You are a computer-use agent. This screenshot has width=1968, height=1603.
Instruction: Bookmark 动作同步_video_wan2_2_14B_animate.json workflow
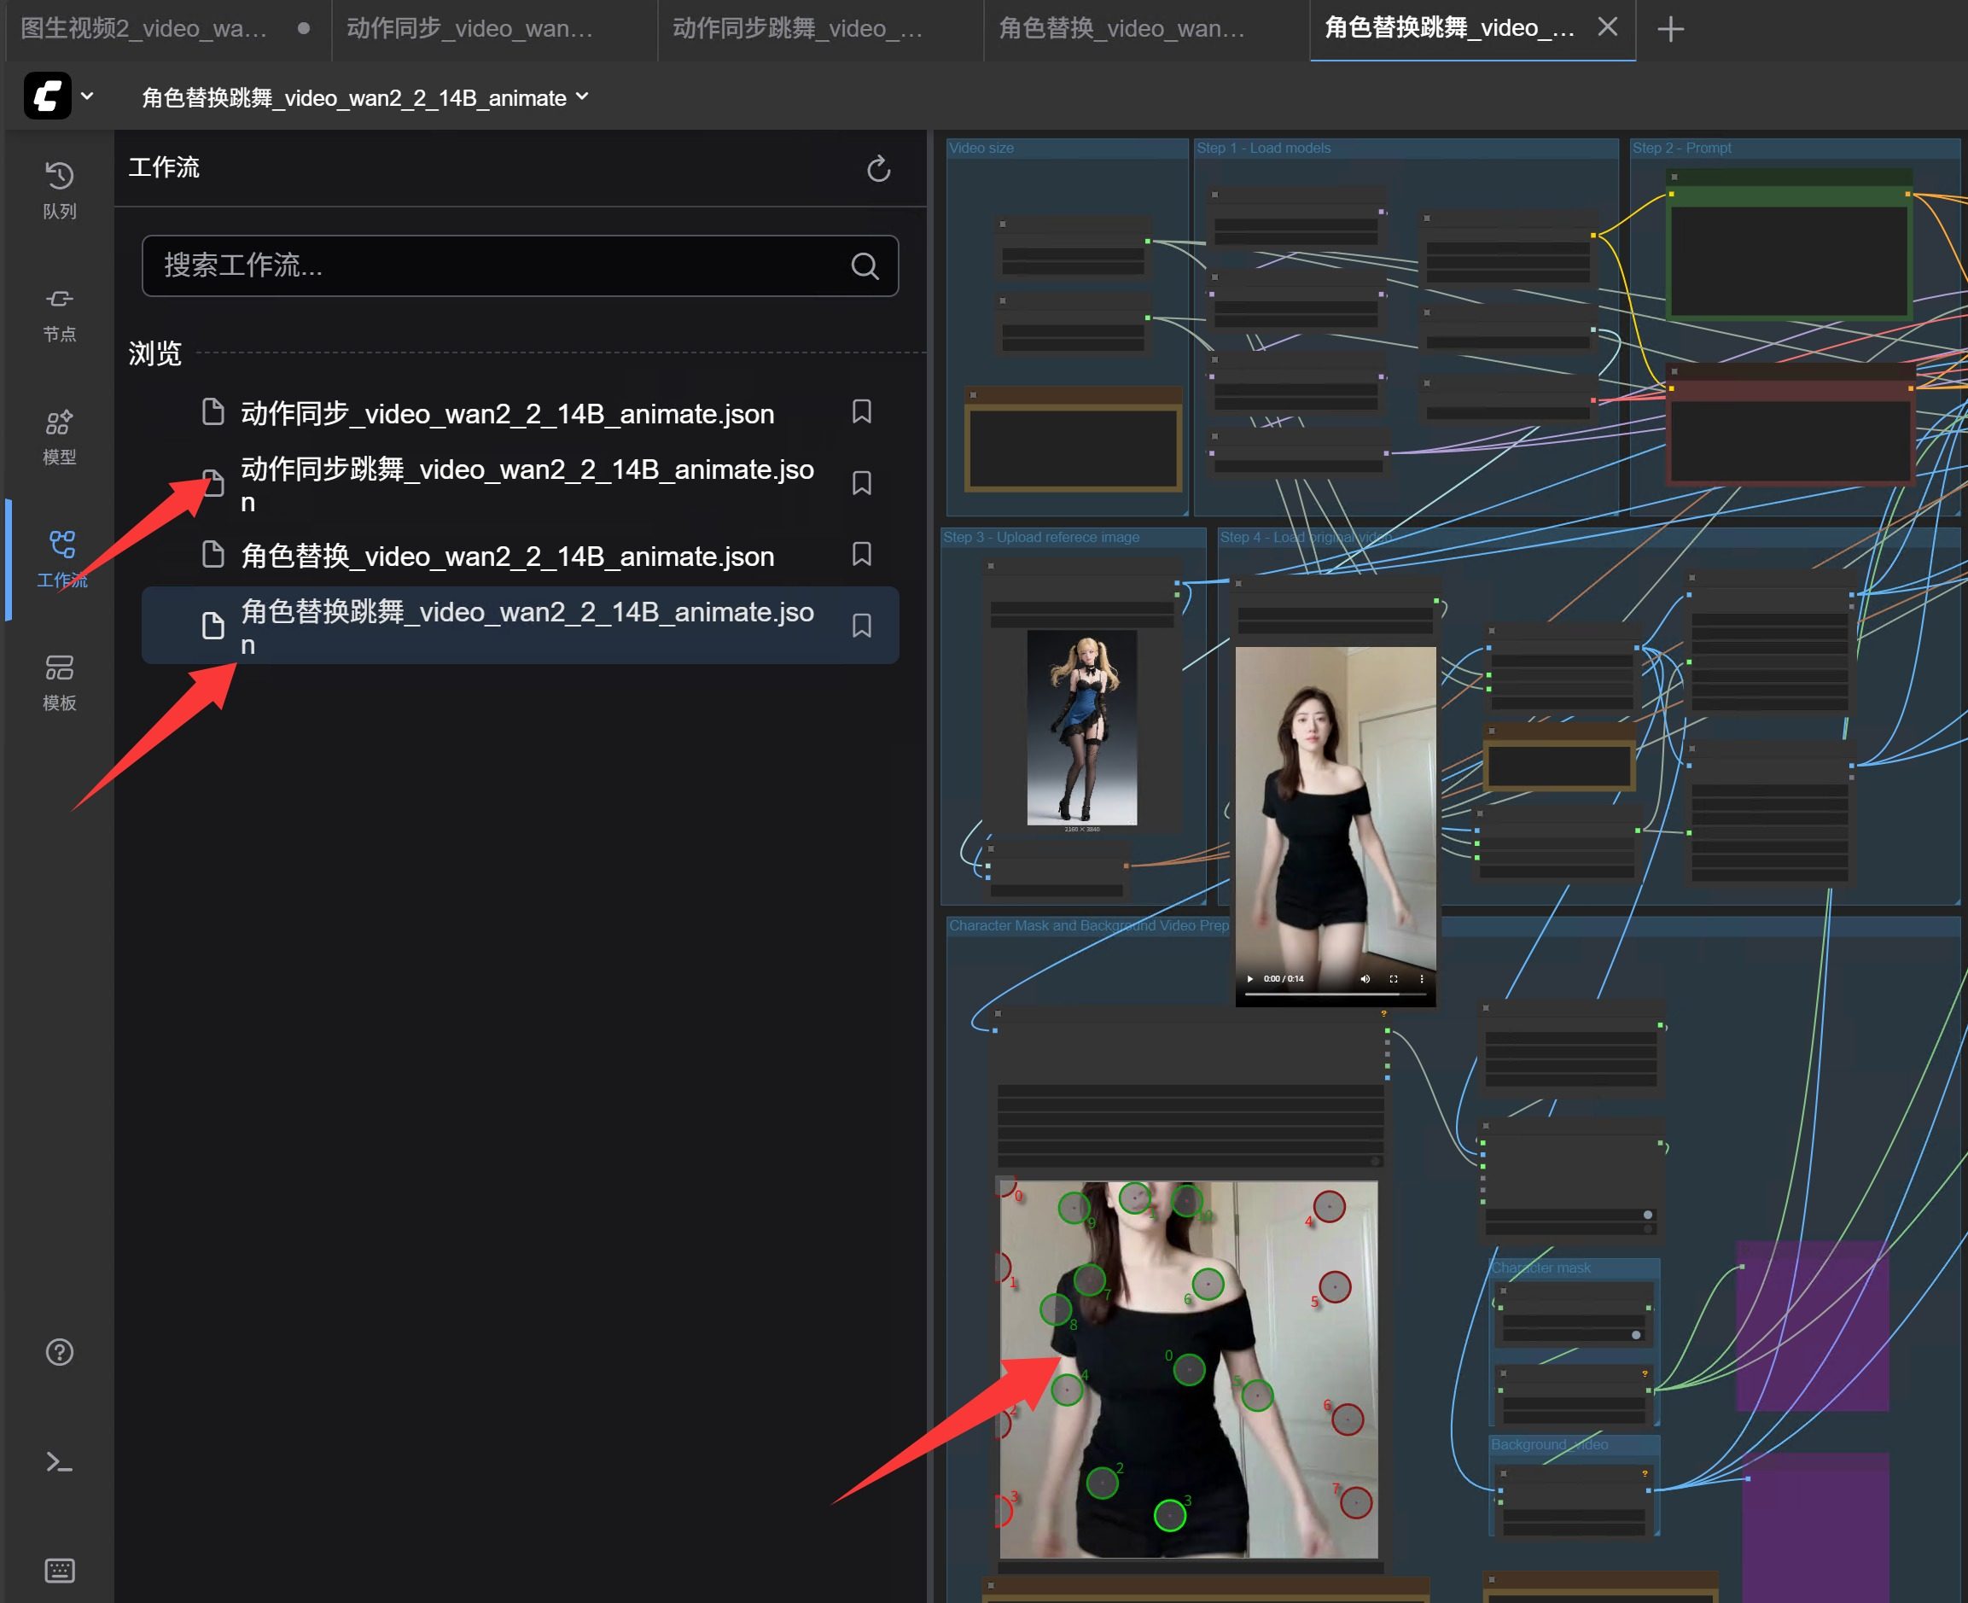click(x=861, y=411)
